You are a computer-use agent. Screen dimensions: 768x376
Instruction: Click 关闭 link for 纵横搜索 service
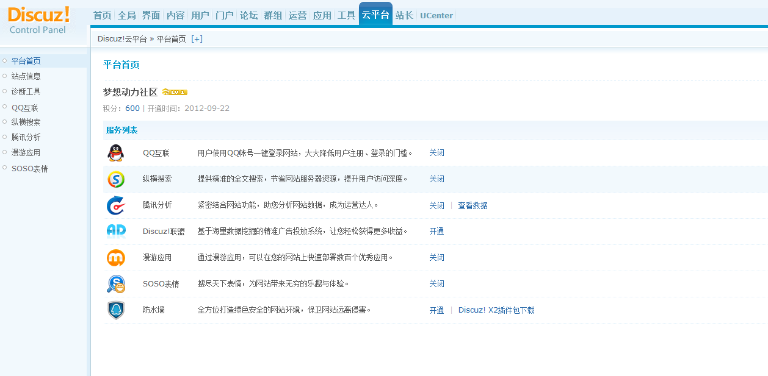tap(437, 179)
